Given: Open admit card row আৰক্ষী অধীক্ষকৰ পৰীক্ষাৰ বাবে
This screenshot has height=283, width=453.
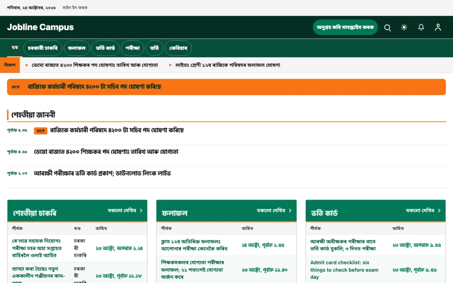Looking at the screenshot, I should (x=343, y=245).
